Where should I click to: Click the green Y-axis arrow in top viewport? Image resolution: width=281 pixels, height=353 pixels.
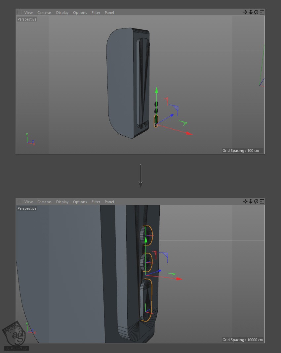[156, 90]
